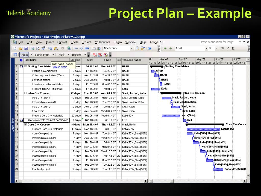Click the green Outdent arrow
261x196 pixels.
tap(165, 48)
